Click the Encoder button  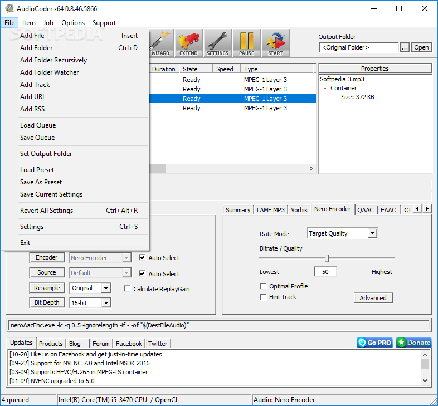pyautogui.click(x=47, y=257)
